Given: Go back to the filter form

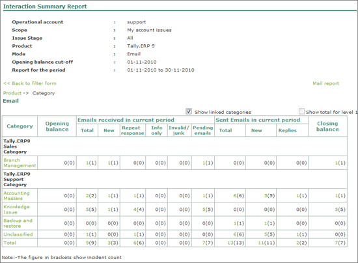Looking at the screenshot, I should pos(30,83).
